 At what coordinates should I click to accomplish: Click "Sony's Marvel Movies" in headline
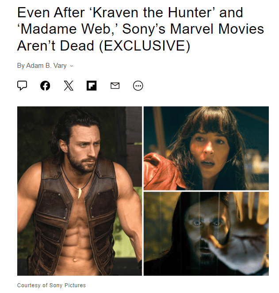pos(193,29)
